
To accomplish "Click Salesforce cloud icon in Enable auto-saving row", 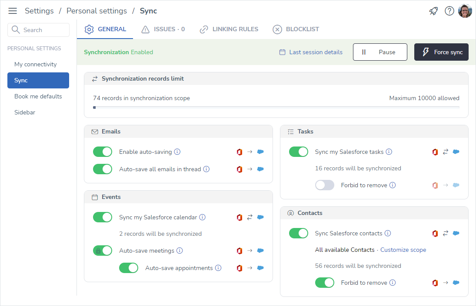I will (x=260, y=152).
